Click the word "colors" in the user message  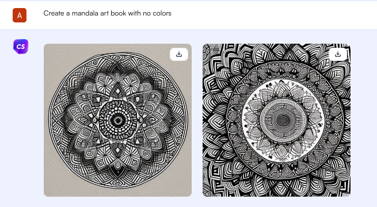[x=162, y=13]
